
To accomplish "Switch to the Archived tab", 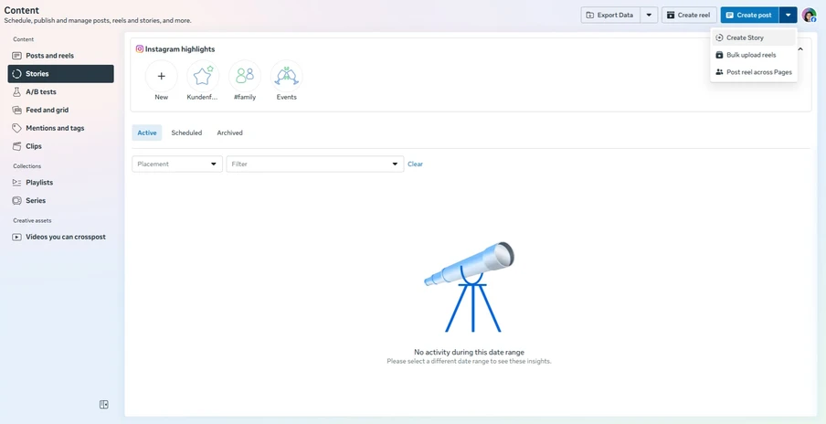I will (229, 133).
